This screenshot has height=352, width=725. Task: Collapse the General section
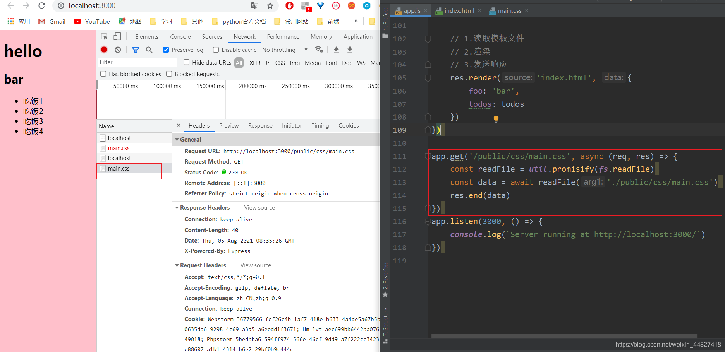pos(177,140)
